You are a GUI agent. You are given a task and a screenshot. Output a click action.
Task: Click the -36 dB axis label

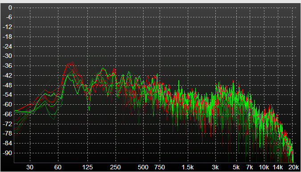[x=8, y=66]
